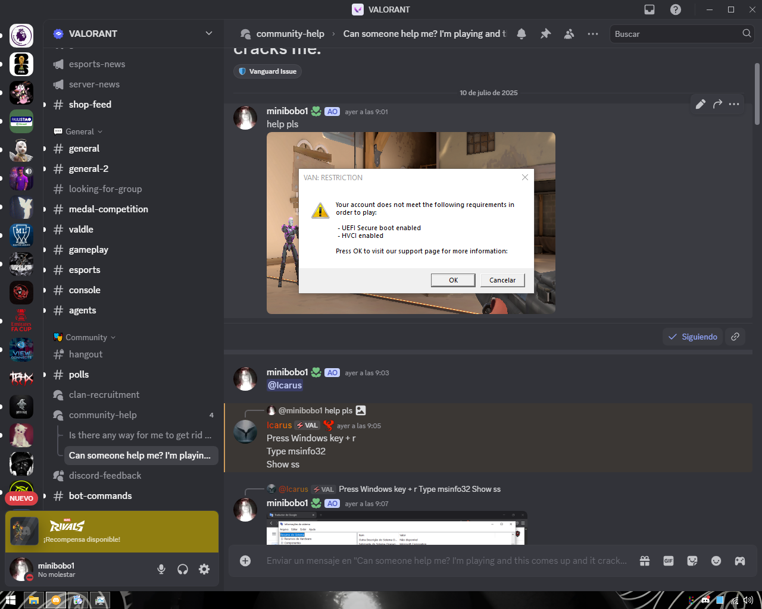The image size is (762, 609).
Task: Open notification settings bell for this post
Action: pos(521,34)
